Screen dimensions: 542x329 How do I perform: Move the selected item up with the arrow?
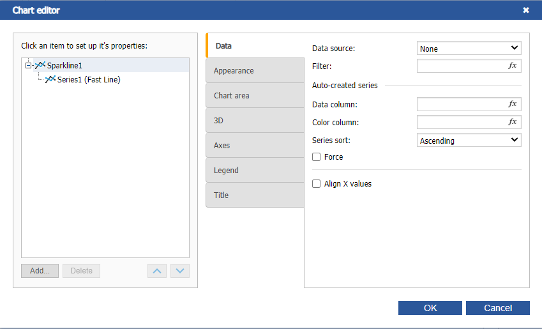[156, 271]
